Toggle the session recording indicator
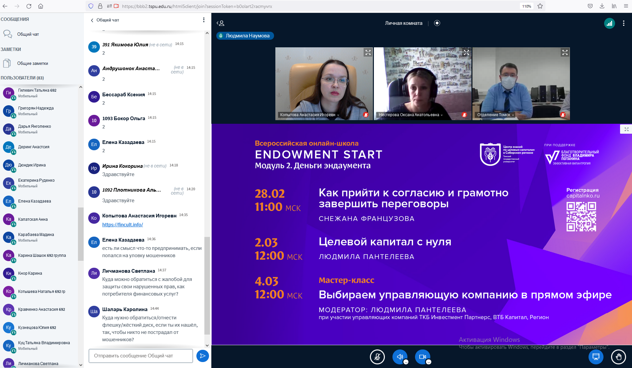The height and width of the screenshot is (368, 632). coord(437,23)
